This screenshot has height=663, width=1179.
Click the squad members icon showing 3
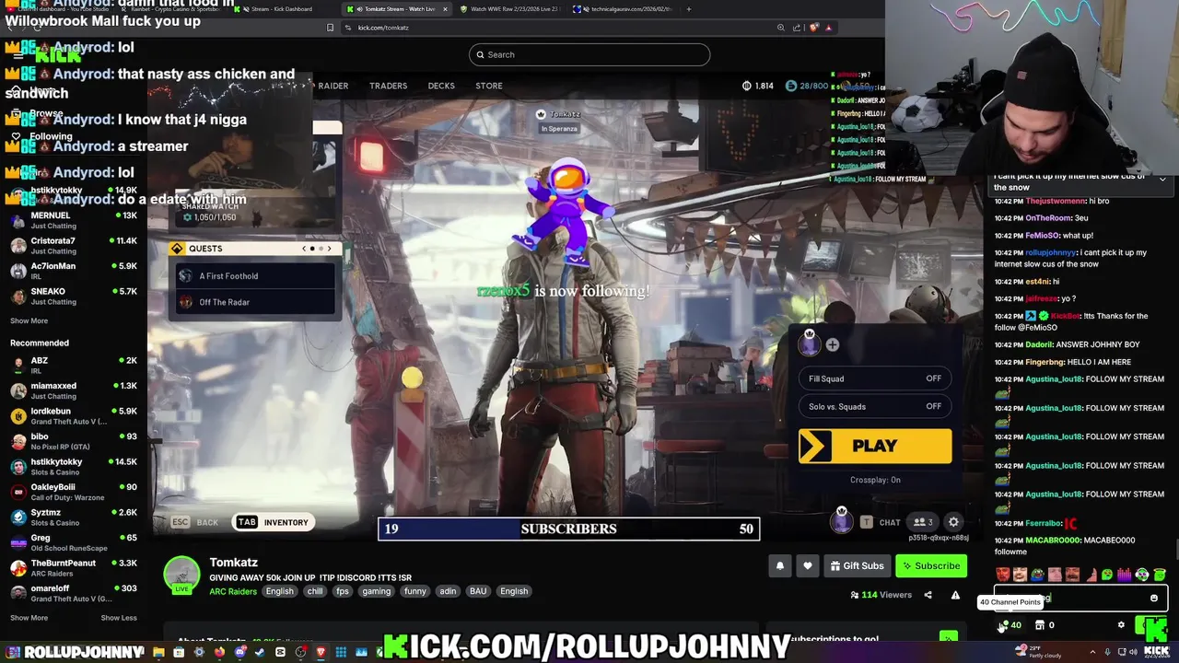pos(923,522)
